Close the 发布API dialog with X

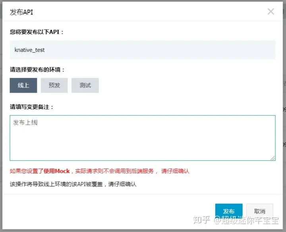pos(271,11)
